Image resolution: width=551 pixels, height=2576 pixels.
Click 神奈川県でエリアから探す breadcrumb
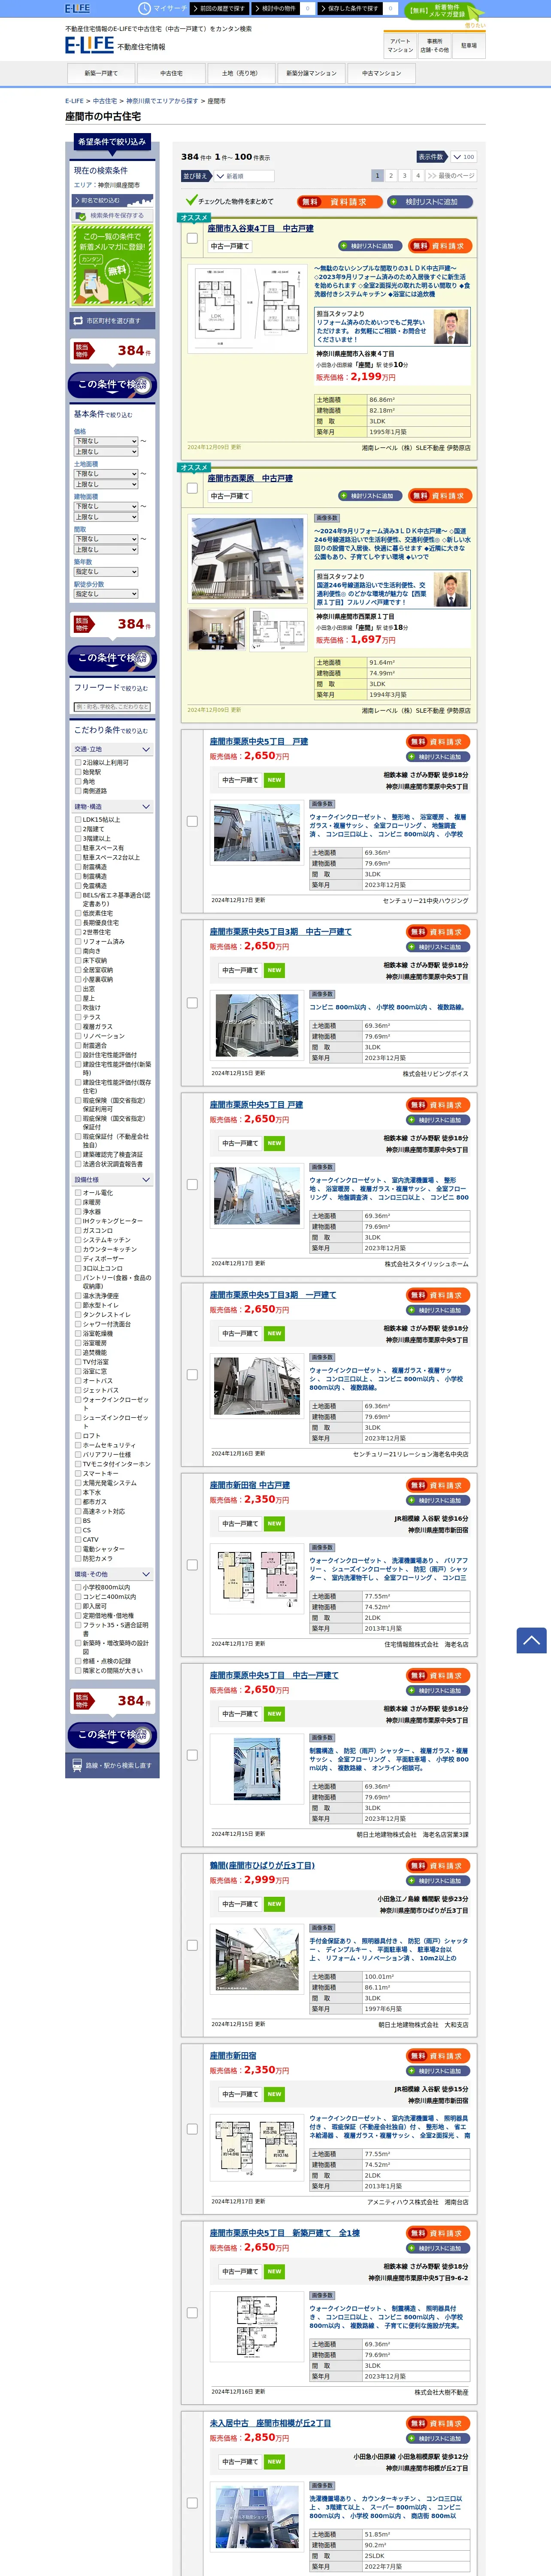(162, 101)
